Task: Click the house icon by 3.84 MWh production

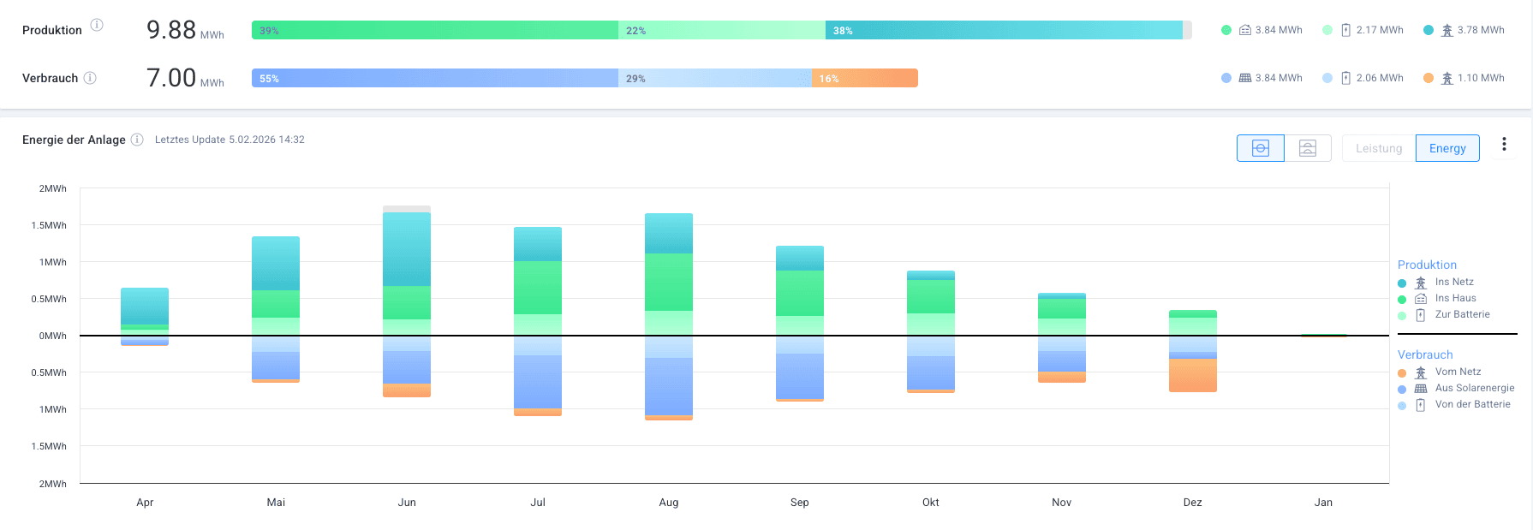Action: (x=1245, y=30)
